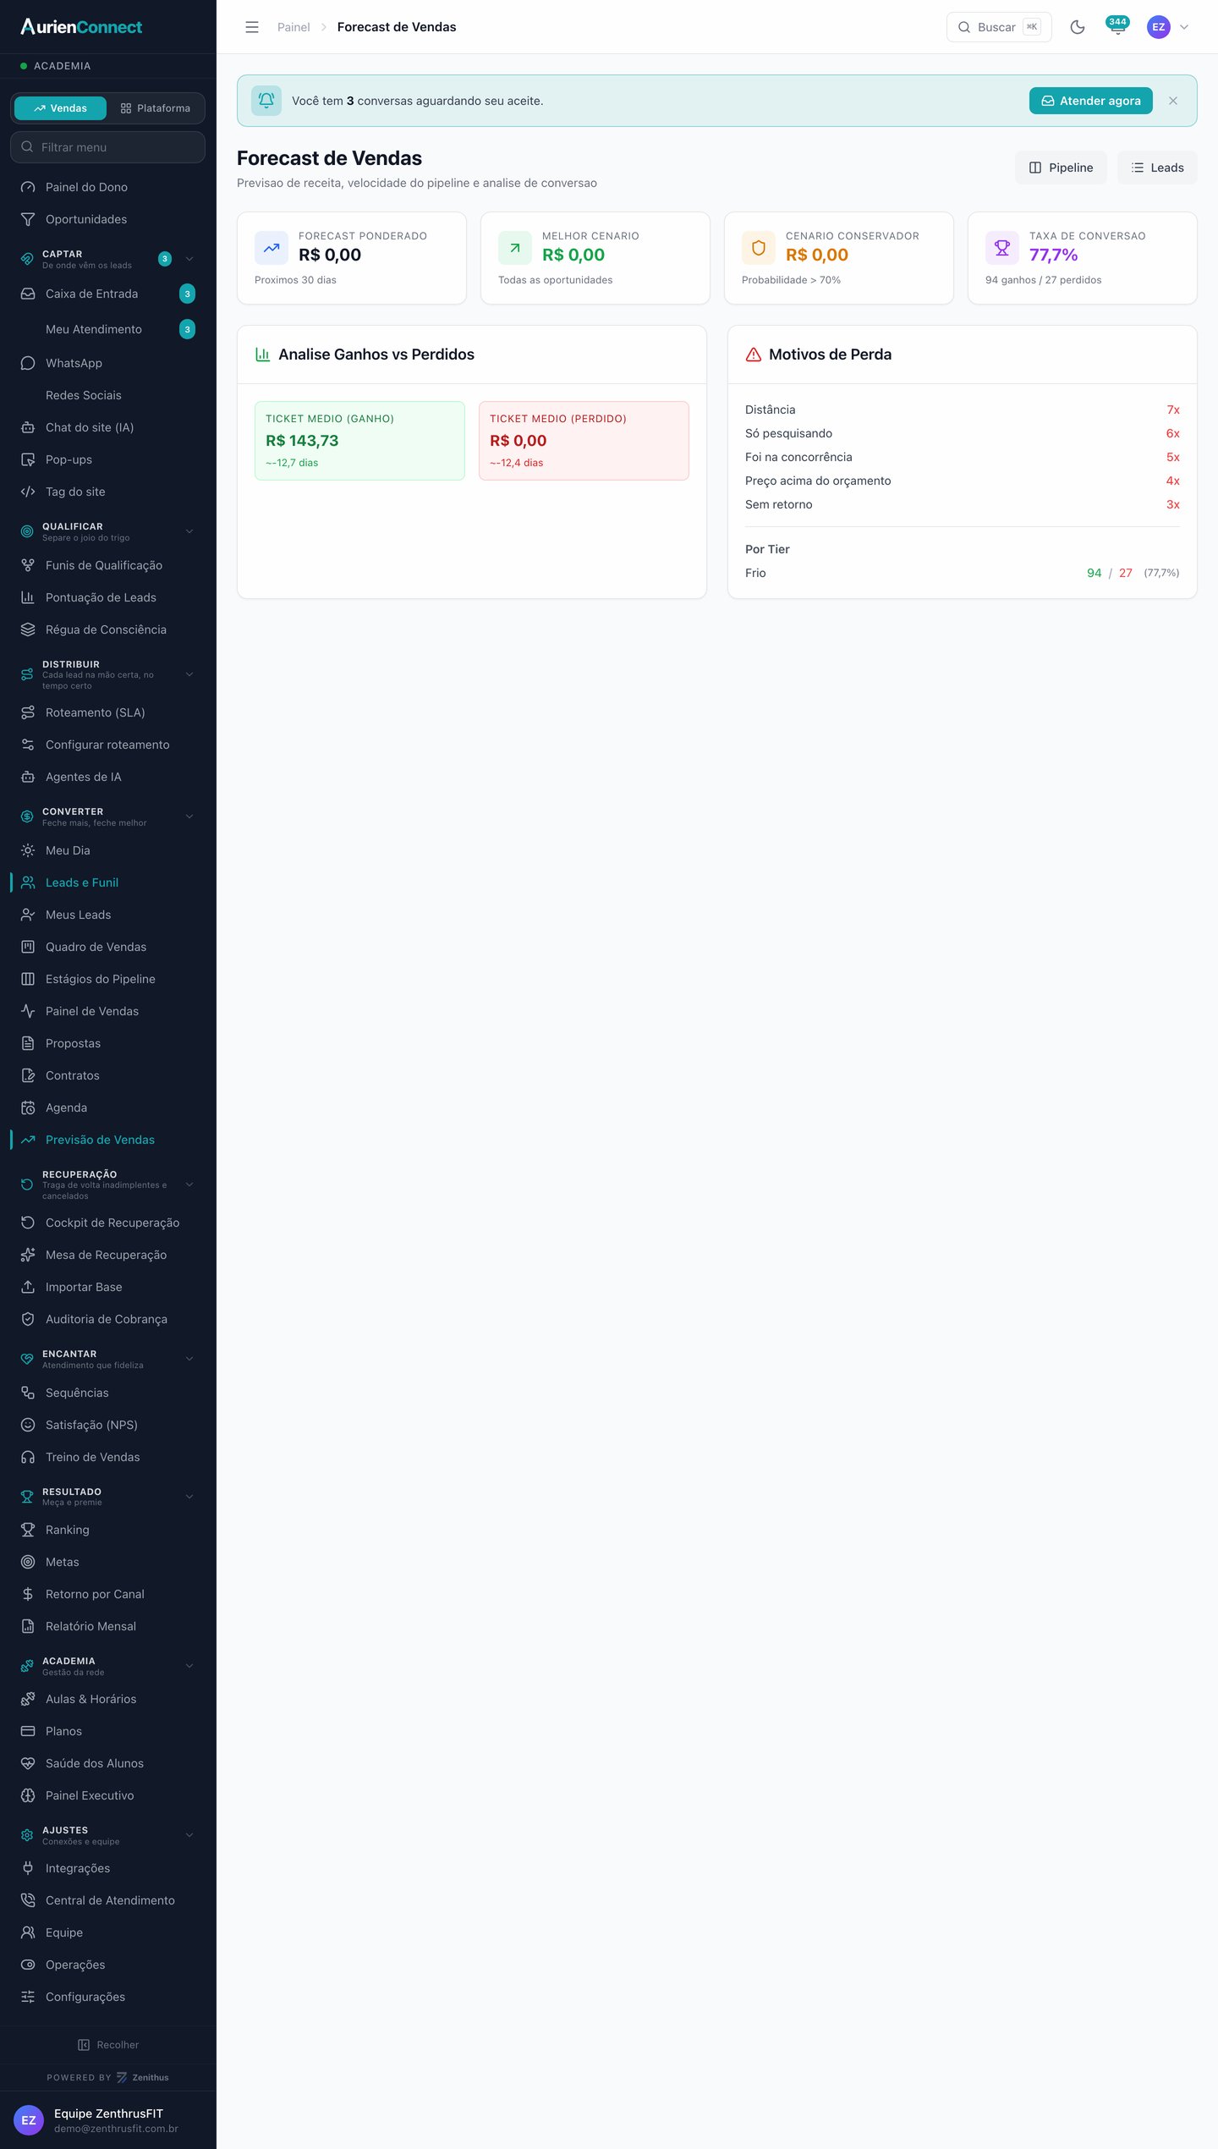
Task: Click the hamburger menu icon
Action: click(x=252, y=27)
